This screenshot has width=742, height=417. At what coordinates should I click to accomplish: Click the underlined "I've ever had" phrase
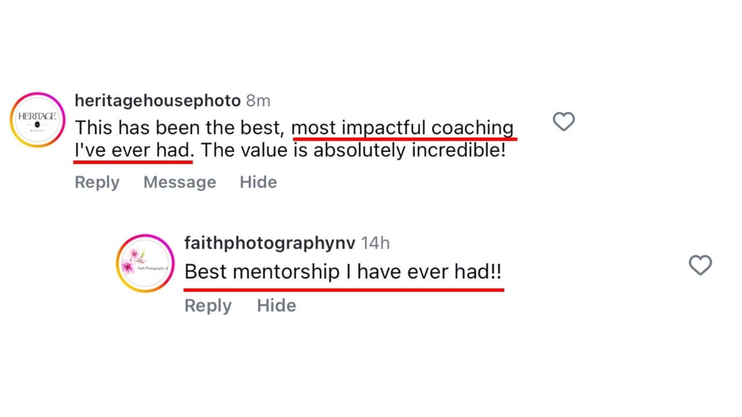[133, 151]
